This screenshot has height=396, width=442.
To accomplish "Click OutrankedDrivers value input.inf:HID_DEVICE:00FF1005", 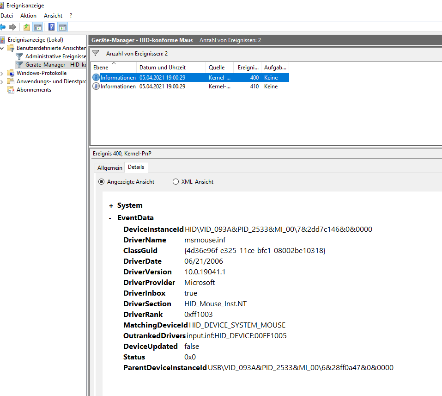I will coord(236,335).
